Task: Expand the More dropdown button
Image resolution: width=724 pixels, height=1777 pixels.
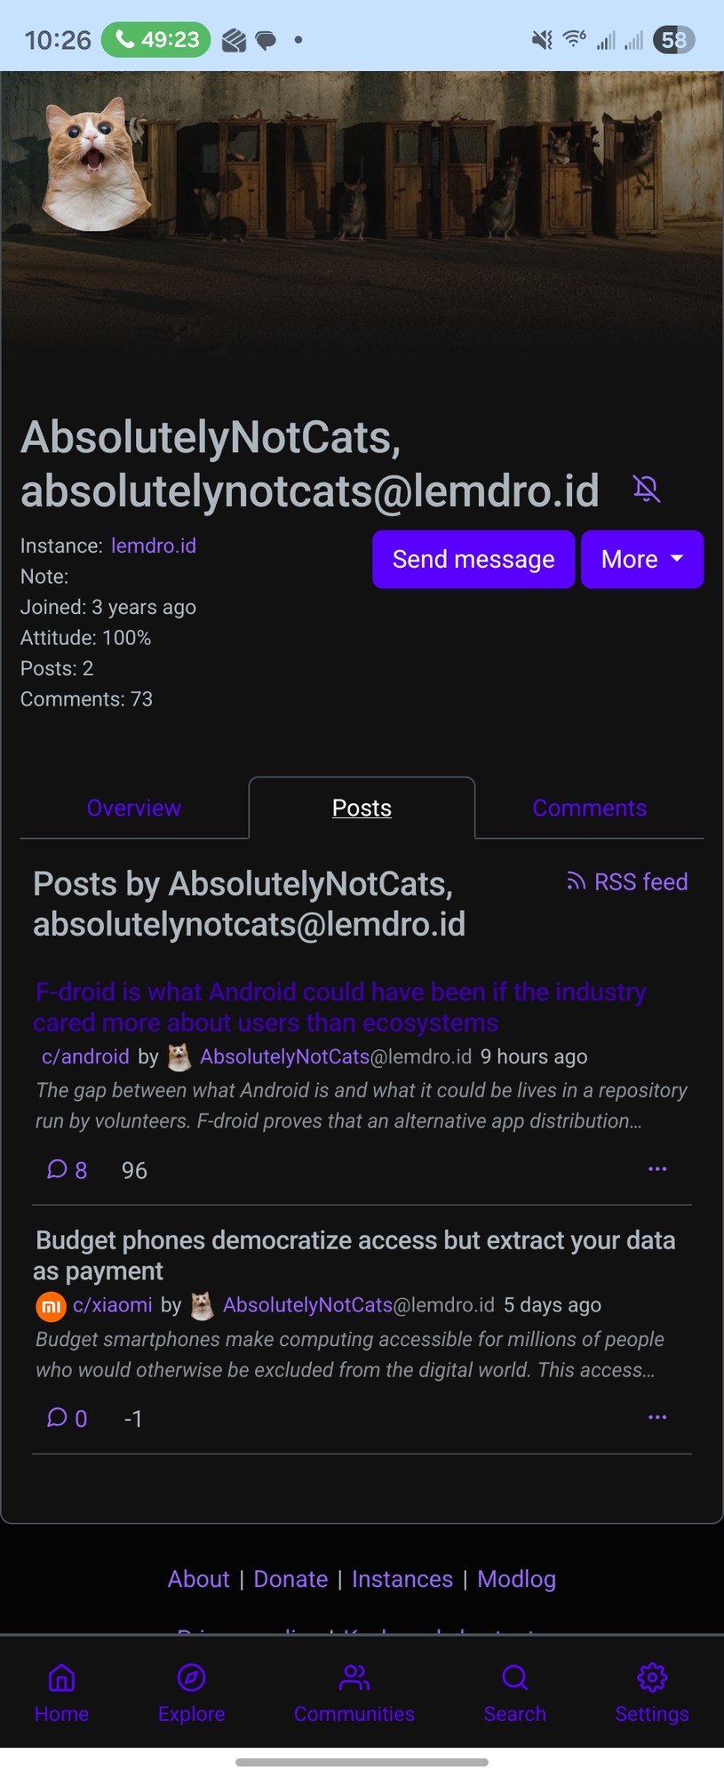Action: [641, 560]
